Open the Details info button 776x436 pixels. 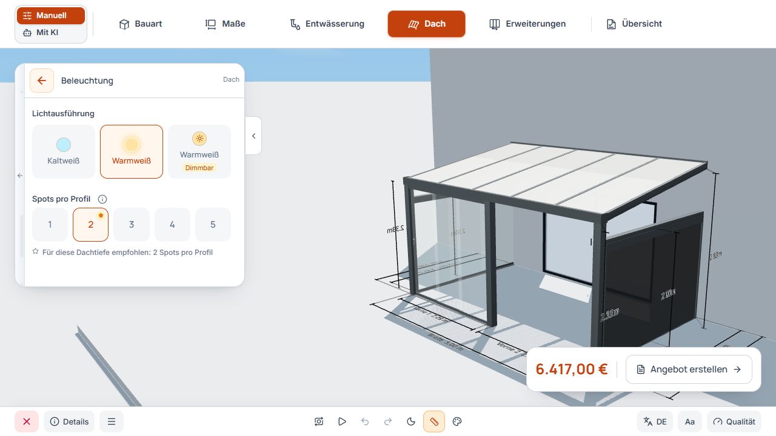pyautogui.click(x=69, y=421)
